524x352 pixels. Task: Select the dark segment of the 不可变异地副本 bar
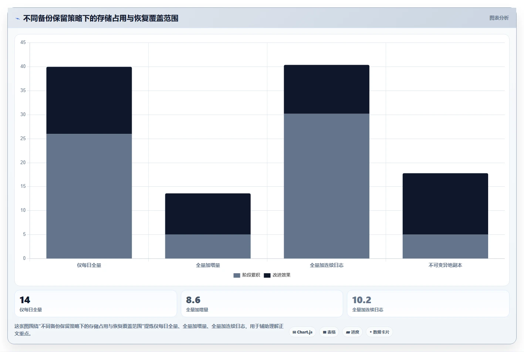pos(445,204)
